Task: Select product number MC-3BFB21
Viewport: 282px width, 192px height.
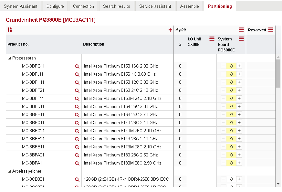Action: [33, 139]
